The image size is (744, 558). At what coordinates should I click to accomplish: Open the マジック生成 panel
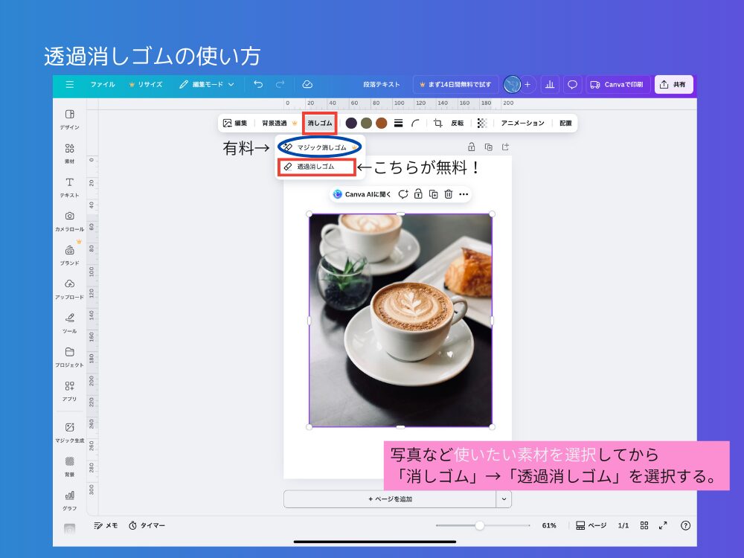coord(69,432)
